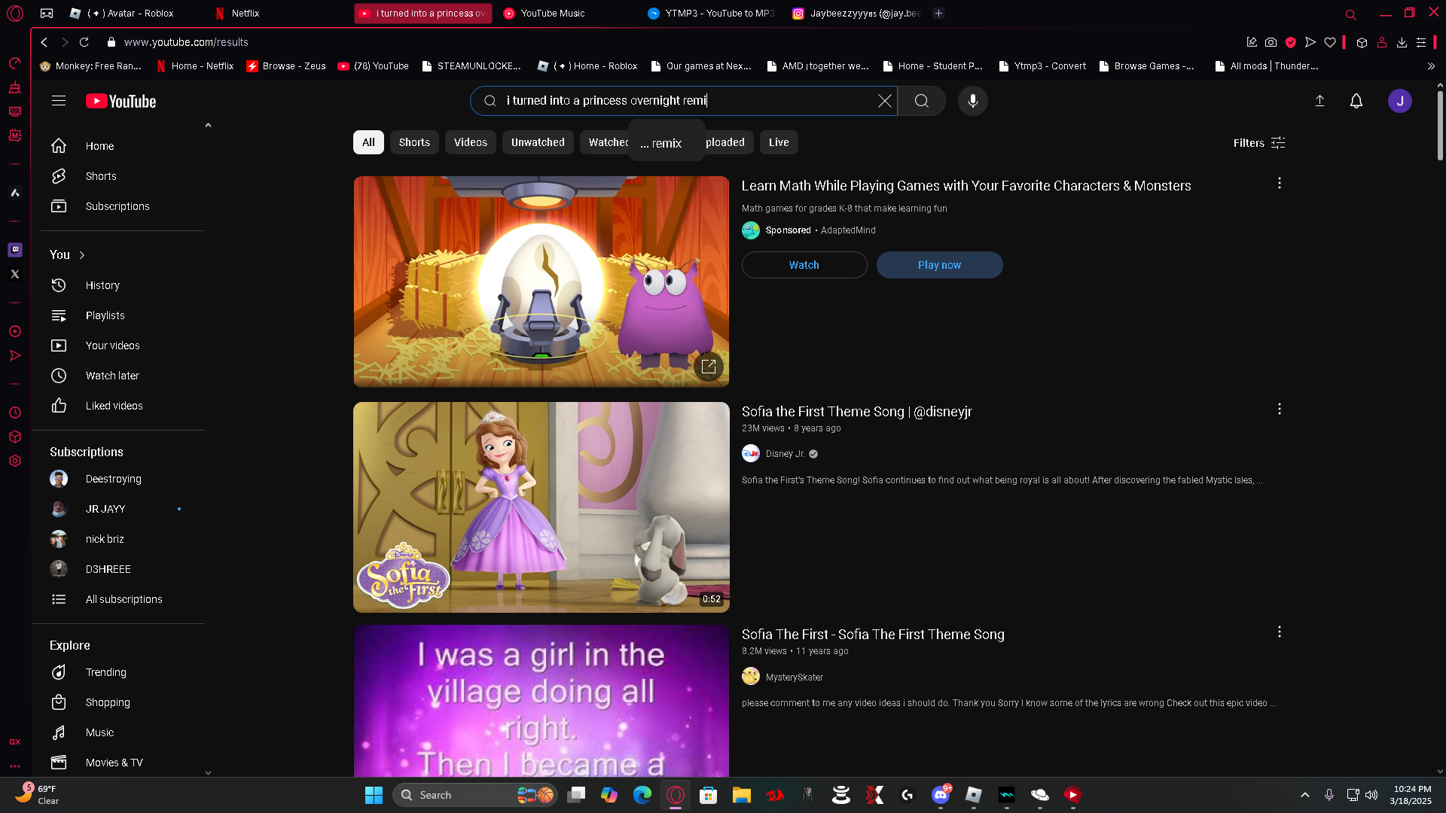Open Opera sidebar settings gear
1446x813 pixels.
click(15, 461)
